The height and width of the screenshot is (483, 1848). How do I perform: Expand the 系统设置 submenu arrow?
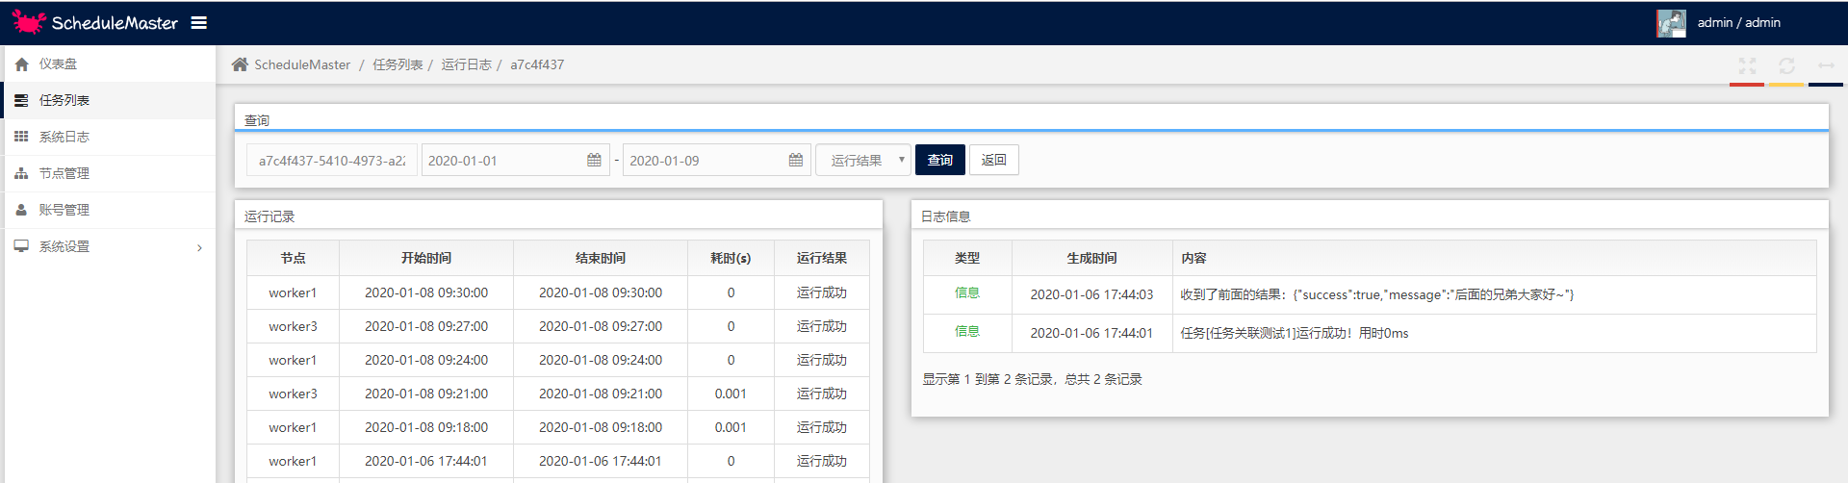click(199, 247)
